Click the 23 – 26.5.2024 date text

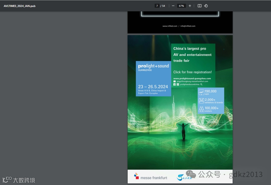click(x=153, y=87)
